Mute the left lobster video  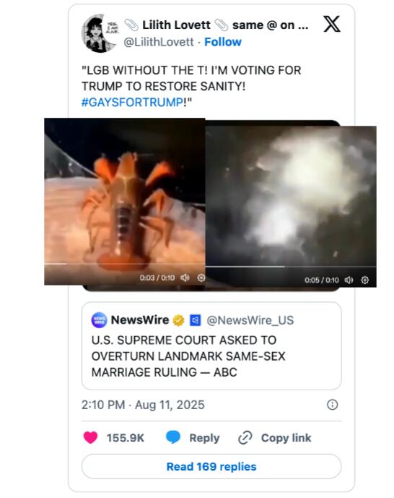point(185,278)
